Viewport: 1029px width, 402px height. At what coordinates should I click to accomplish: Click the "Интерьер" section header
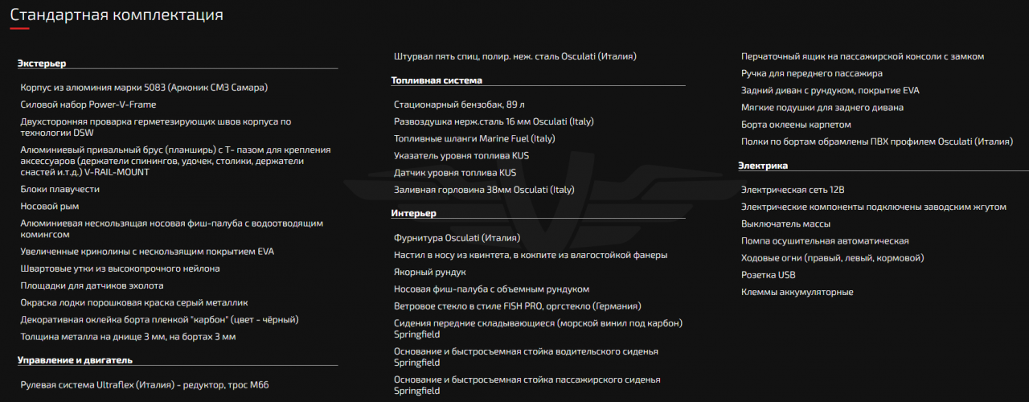coord(413,213)
